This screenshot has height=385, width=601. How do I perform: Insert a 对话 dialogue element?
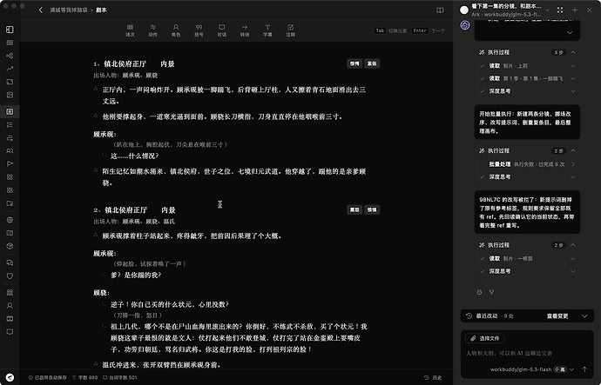click(221, 30)
